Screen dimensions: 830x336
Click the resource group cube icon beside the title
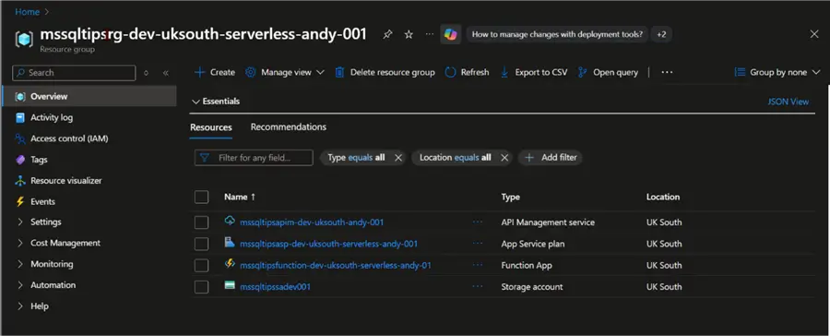pyautogui.click(x=24, y=39)
